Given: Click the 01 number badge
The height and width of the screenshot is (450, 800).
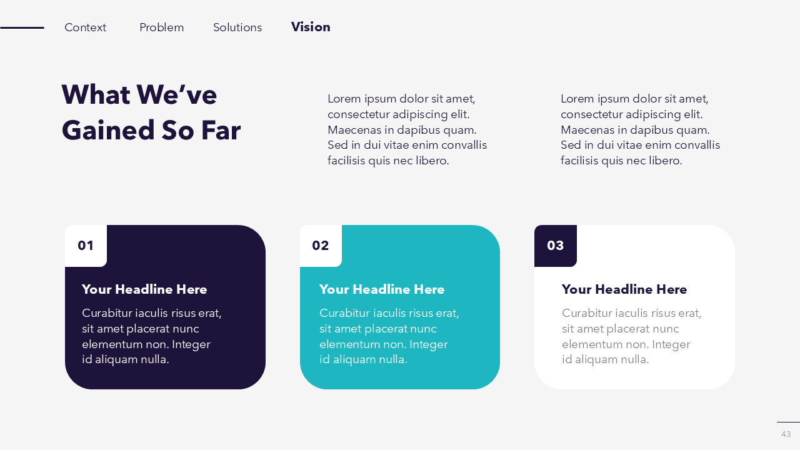Looking at the screenshot, I should (86, 246).
